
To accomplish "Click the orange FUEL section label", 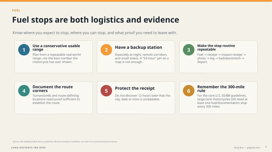I will pyautogui.click(x=16, y=10).
